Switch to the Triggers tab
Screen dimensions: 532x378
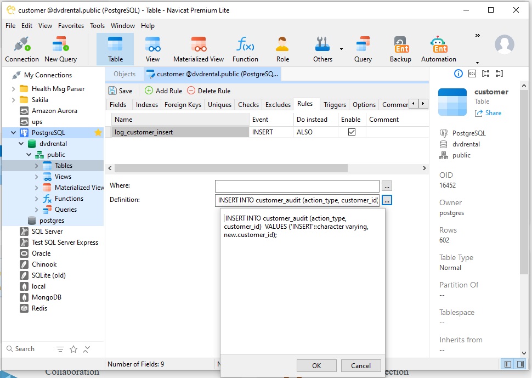click(335, 104)
